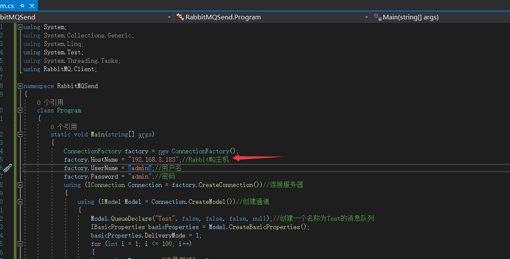This screenshot has height=259, width=510.
Task: Collapse the using IModel block
Action: (20, 202)
